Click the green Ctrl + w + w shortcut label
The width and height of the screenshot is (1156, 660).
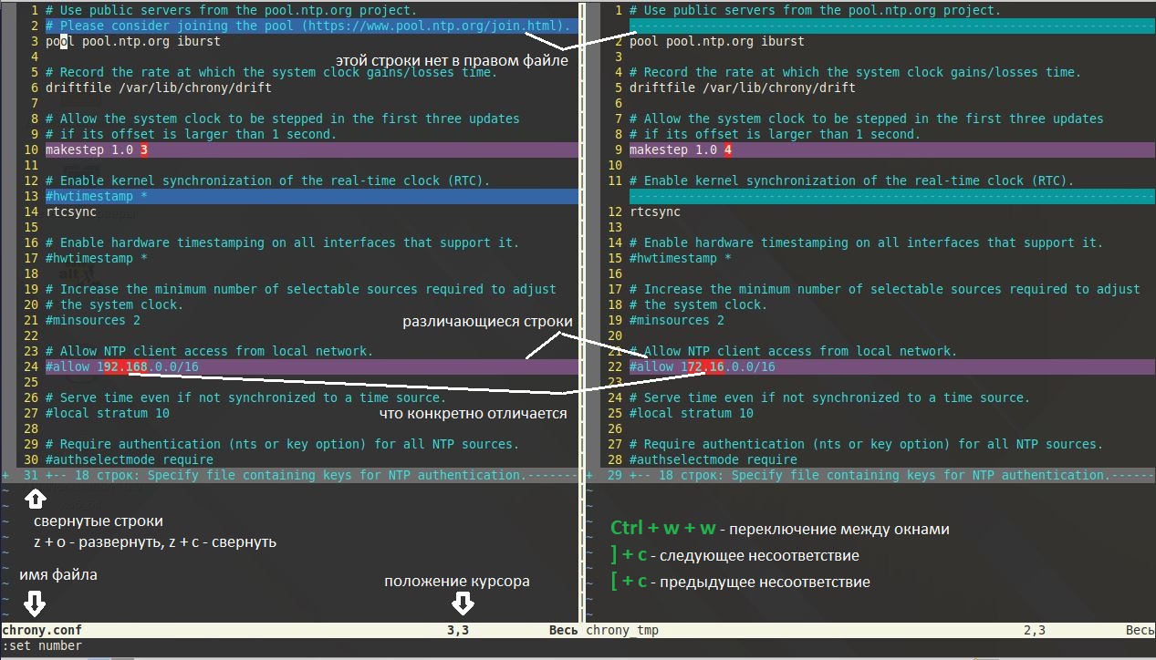(x=662, y=529)
